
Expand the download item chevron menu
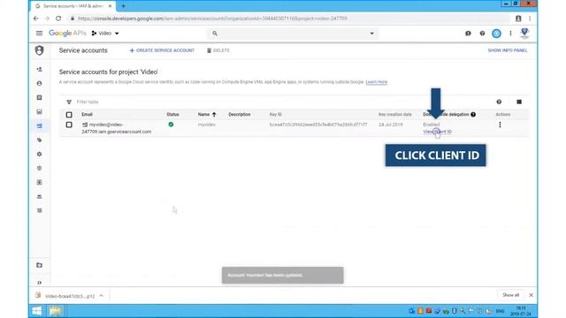102,296
